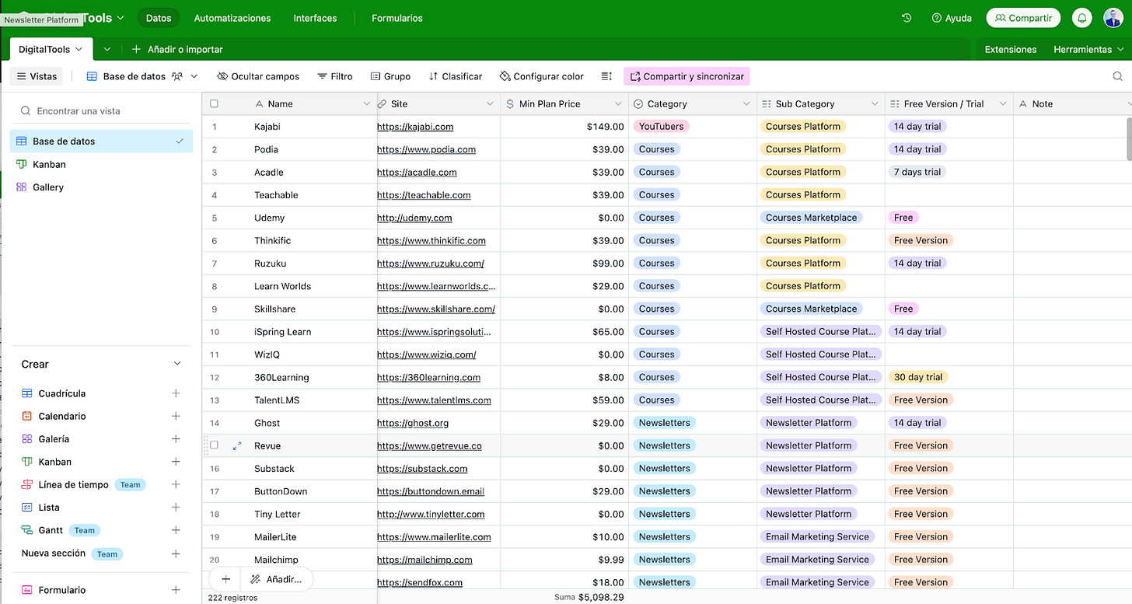Image resolution: width=1132 pixels, height=604 pixels.
Task: Check the Revue row checkbox
Action: coord(215,445)
